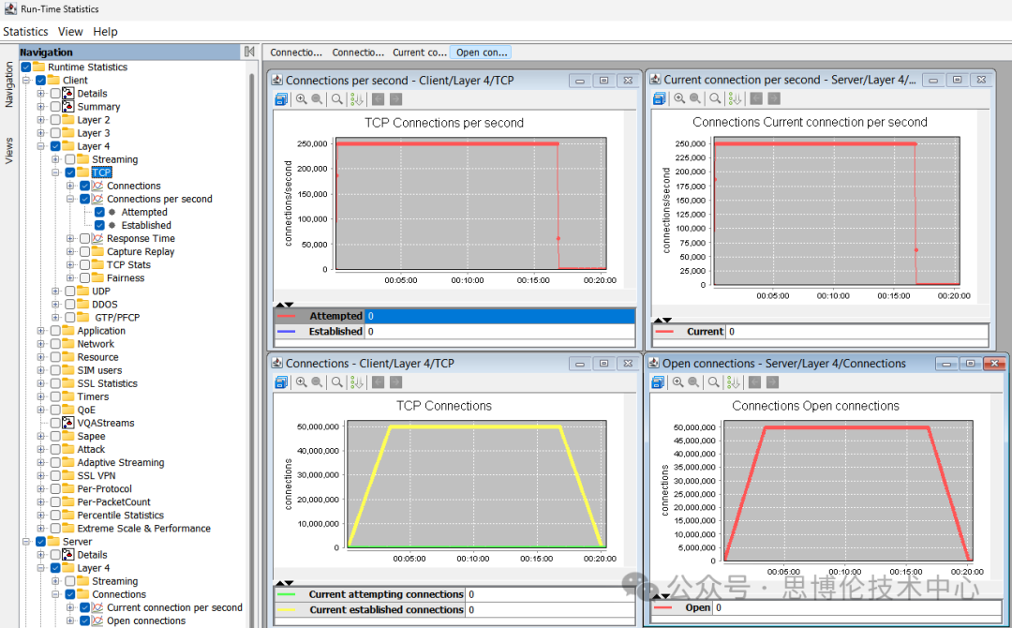Zoom in on Open connections chart
The image size is (1012, 628).
click(x=678, y=382)
